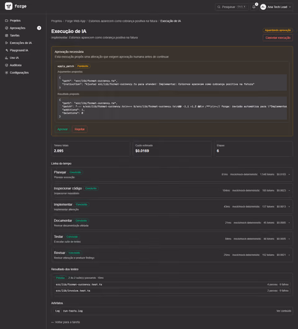Click the run-tests.log artifact name
Screen dimensions: 298x329
pos(73,311)
